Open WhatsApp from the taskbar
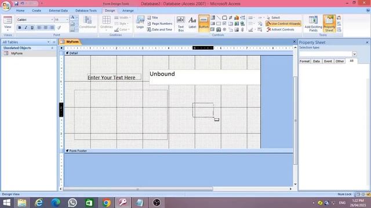371x208 pixels. pos(72,203)
